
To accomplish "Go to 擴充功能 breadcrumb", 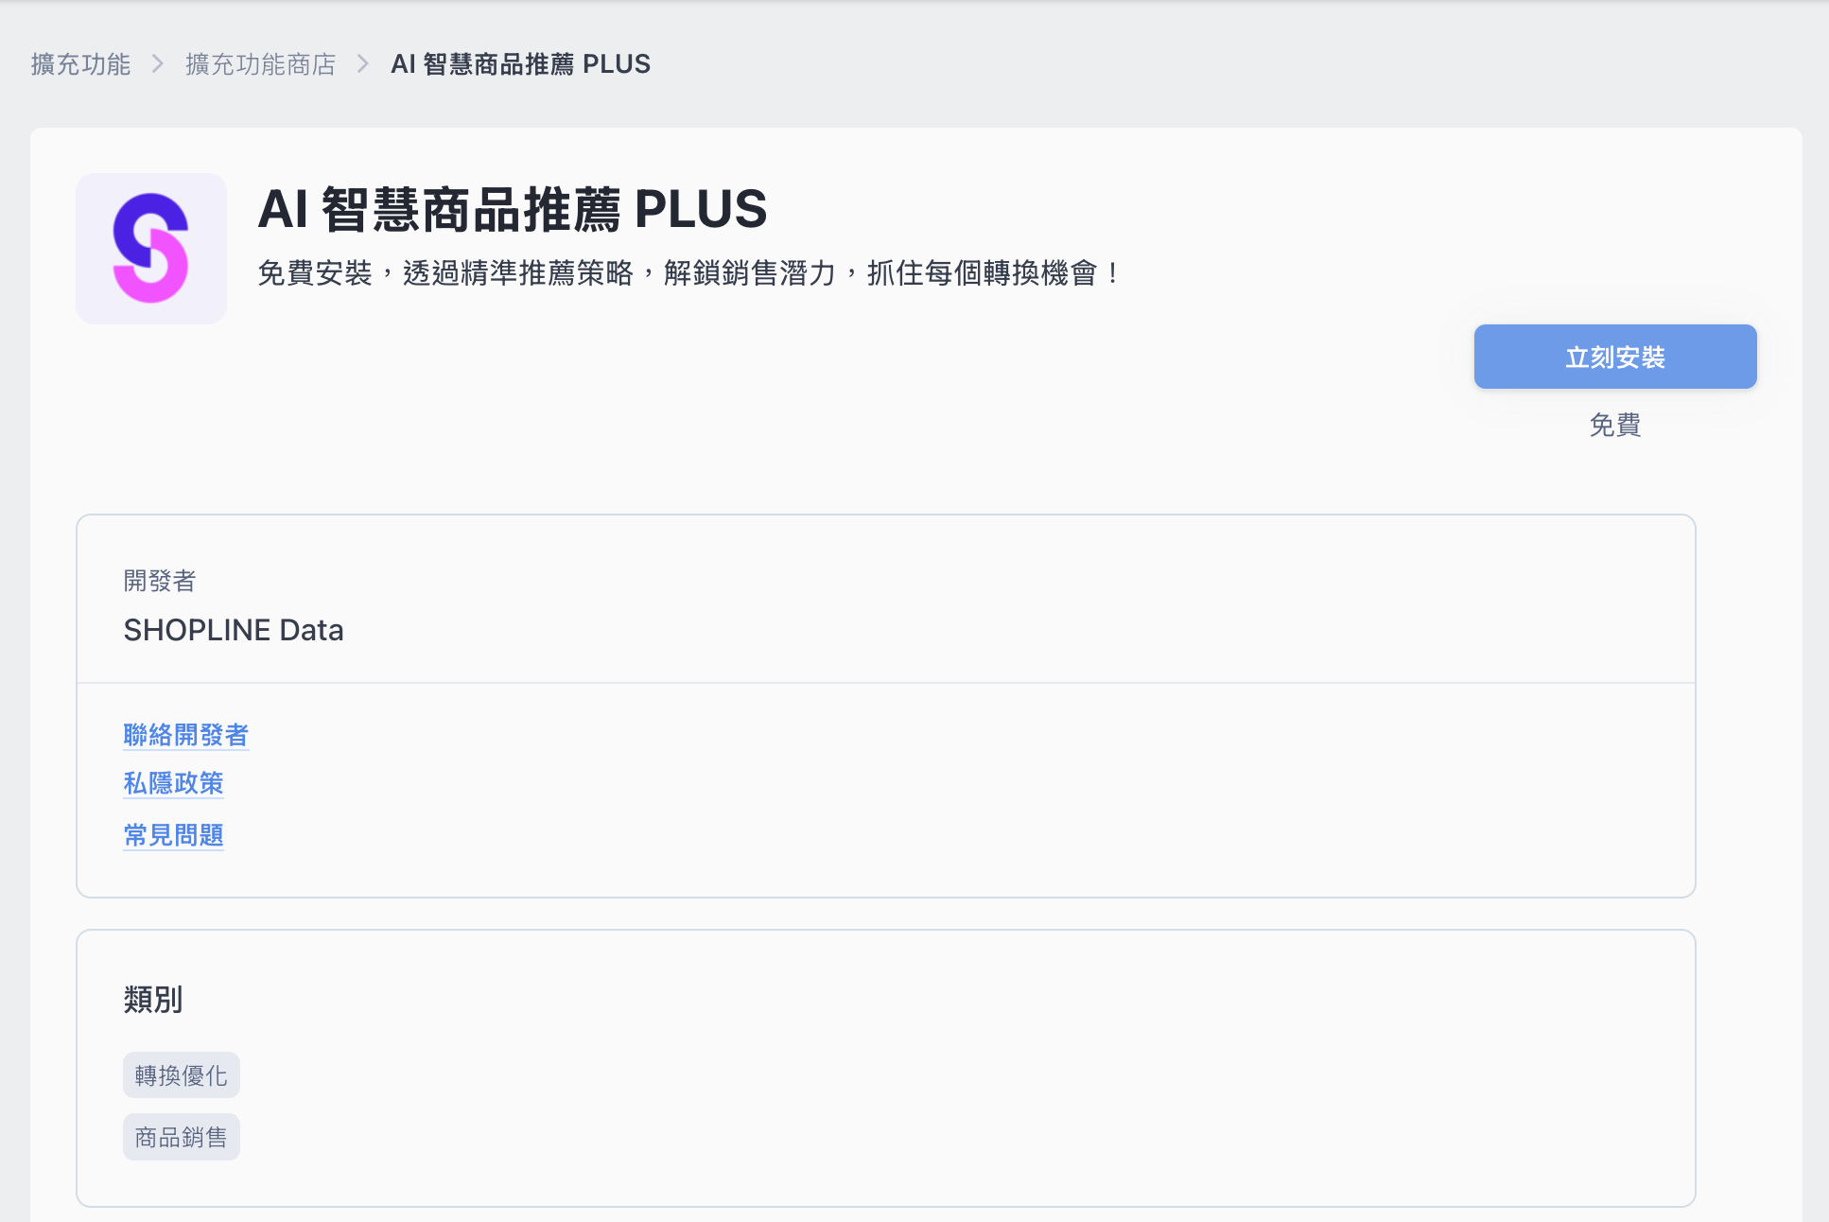I will [80, 64].
